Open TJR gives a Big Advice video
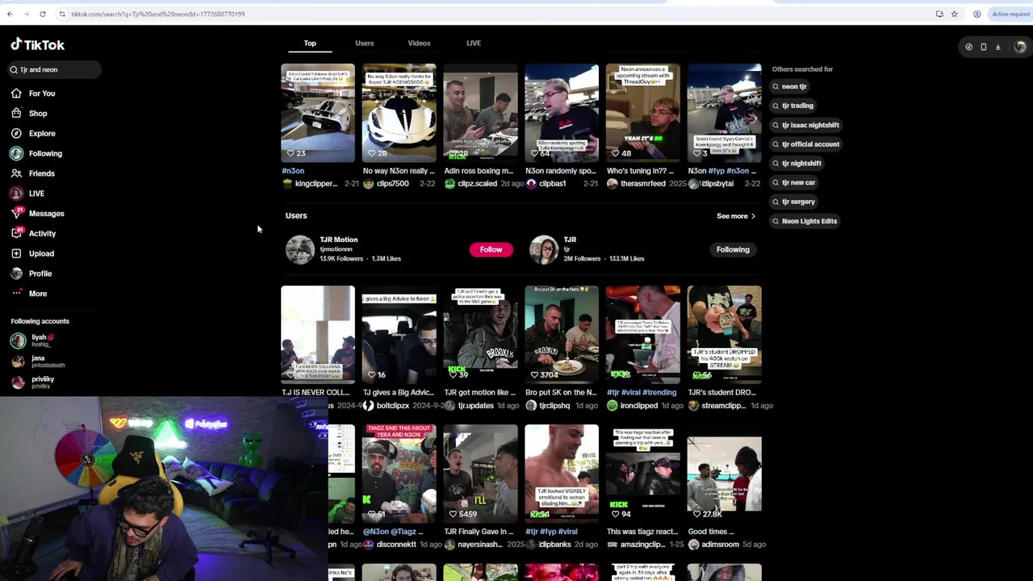1033x581 pixels. pyautogui.click(x=399, y=335)
